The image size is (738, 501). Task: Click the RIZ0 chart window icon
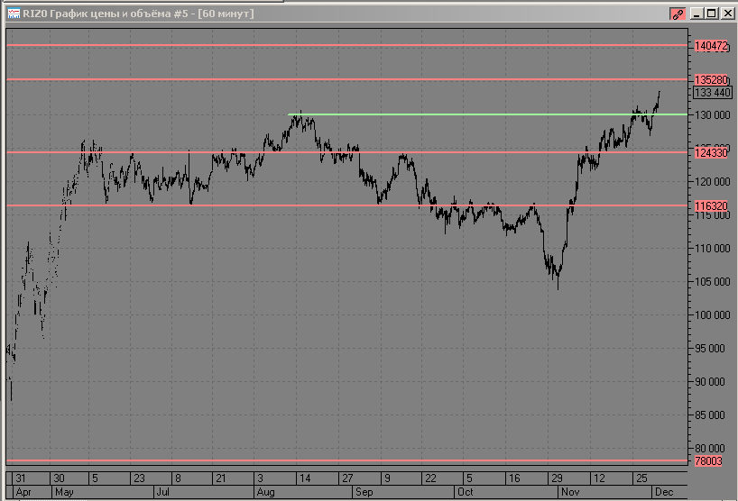(x=14, y=14)
